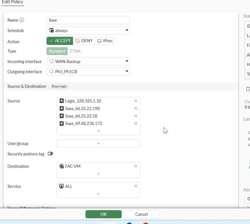Remove Sase_66.35.22.58 from Source
The width and height of the screenshot is (250, 224).
(136, 116)
